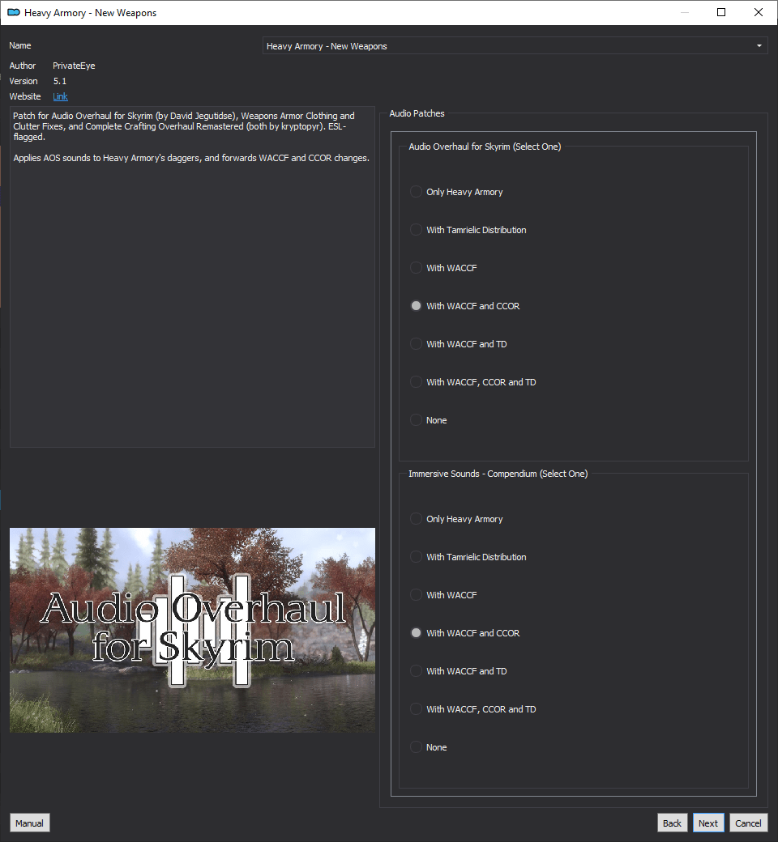Go Back to the previous installer page
778x842 pixels.
coord(672,823)
